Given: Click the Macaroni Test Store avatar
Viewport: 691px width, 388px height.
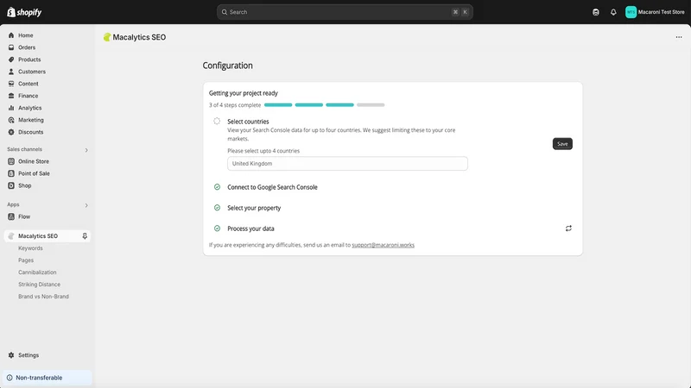Looking at the screenshot, I should point(631,12).
